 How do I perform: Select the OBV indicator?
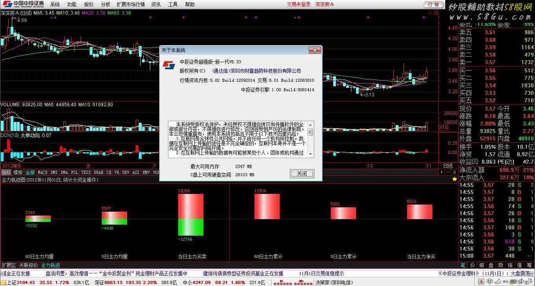(x=126, y=172)
